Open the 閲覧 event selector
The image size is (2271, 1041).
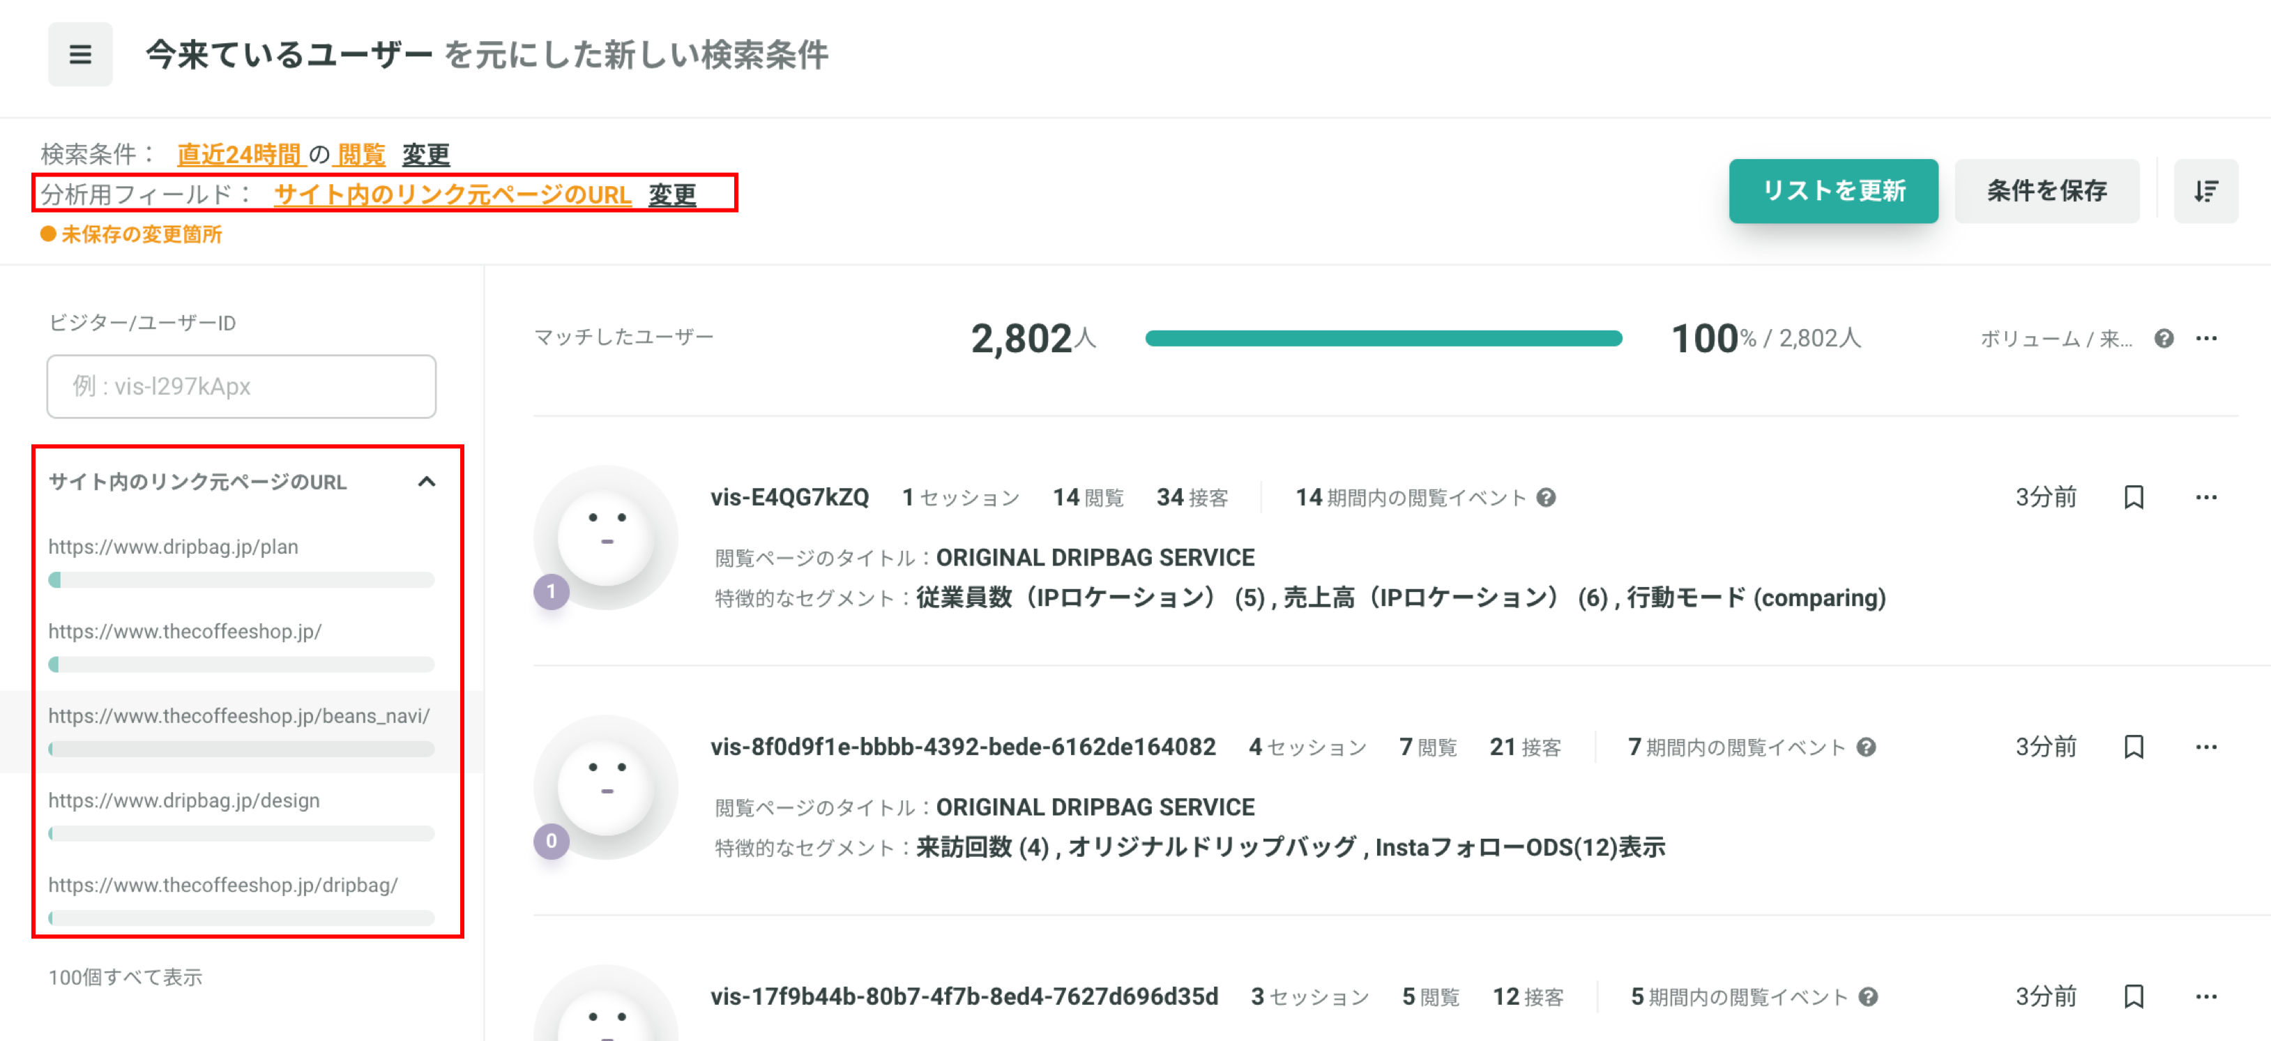(x=360, y=154)
